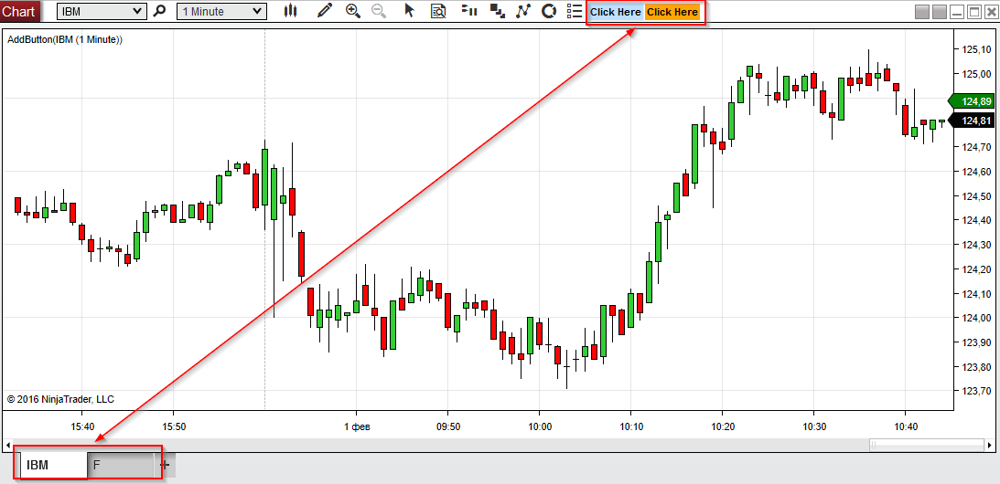Zoom in with the magnifier plus icon

pos(352,11)
